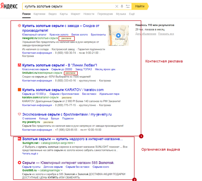This screenshot has width=202, height=181.
Task: Click newgold.ru favicon next to first ad
Action: point(19,26)
